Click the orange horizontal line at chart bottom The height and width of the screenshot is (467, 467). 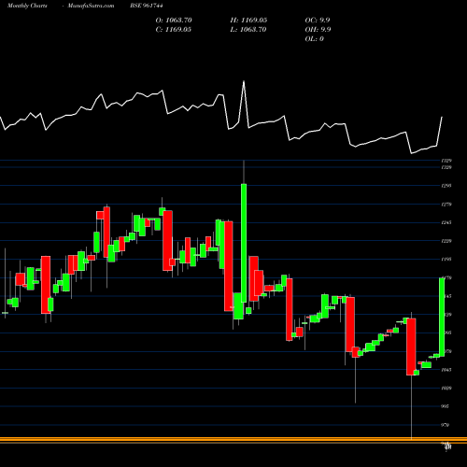pyautogui.click(x=233, y=440)
